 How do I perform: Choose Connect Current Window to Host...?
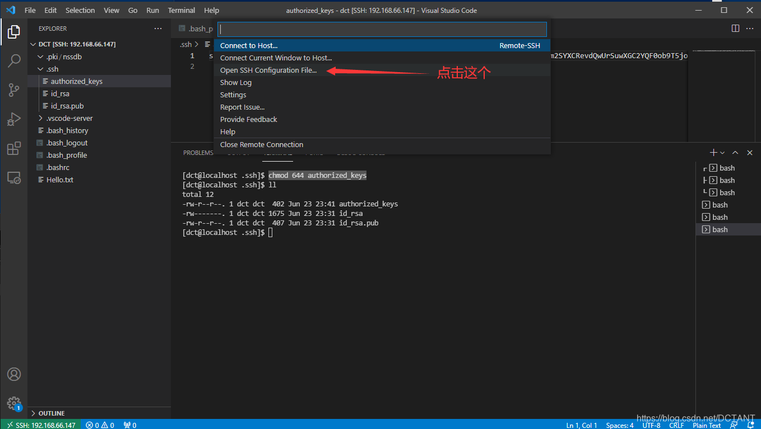[382, 58]
